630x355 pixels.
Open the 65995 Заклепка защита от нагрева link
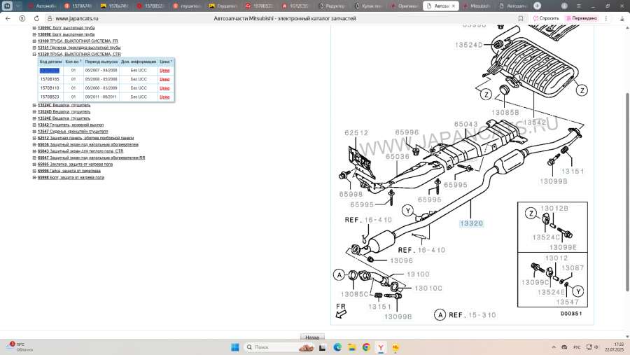coord(75,165)
